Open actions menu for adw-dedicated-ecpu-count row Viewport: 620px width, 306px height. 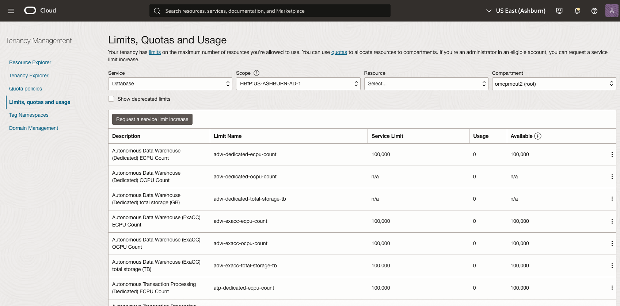(x=612, y=155)
